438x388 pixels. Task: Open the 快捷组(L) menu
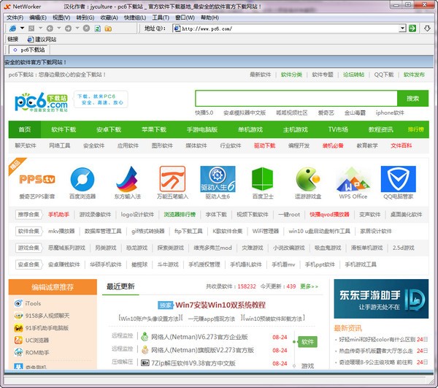pos(135,18)
